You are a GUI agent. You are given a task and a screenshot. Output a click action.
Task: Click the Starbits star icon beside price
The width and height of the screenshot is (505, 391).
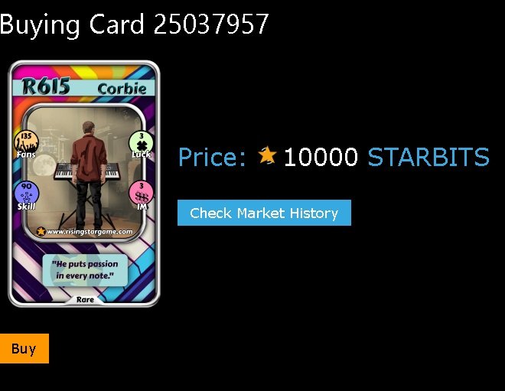(267, 155)
